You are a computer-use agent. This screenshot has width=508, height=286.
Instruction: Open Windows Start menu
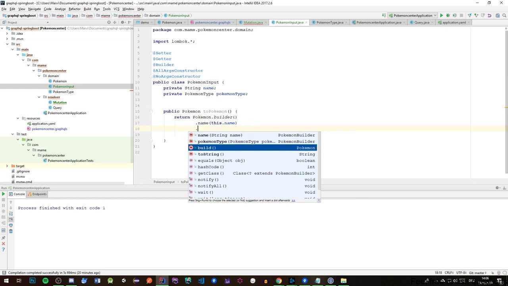[6, 281]
